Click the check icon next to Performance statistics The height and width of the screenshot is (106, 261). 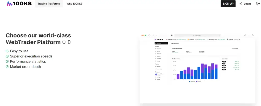7,62
